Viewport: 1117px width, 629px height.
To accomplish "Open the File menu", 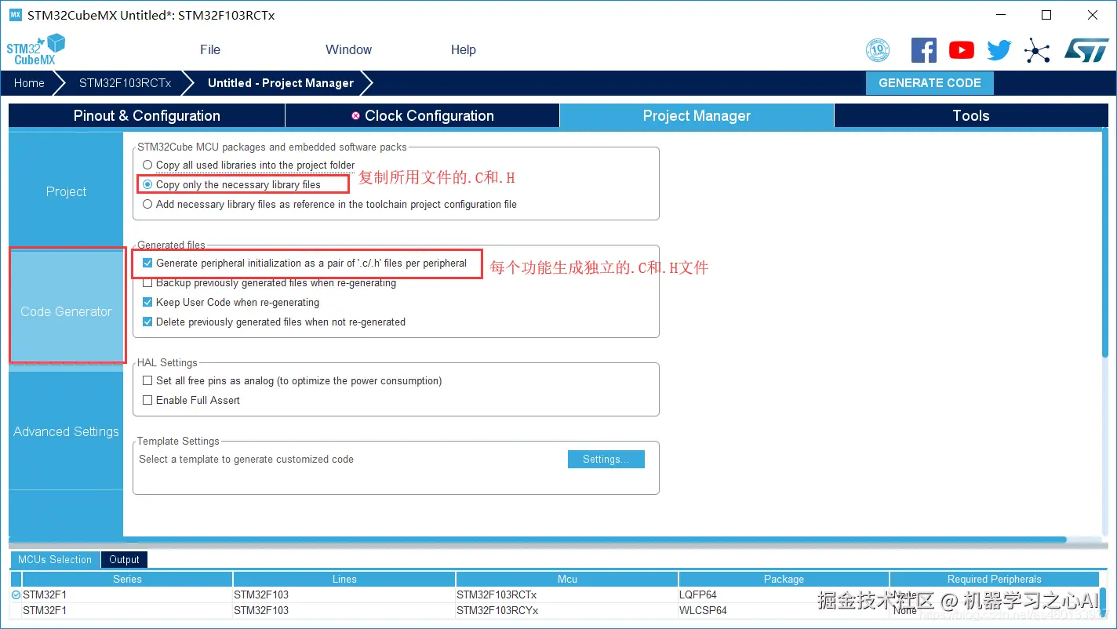I will point(210,49).
